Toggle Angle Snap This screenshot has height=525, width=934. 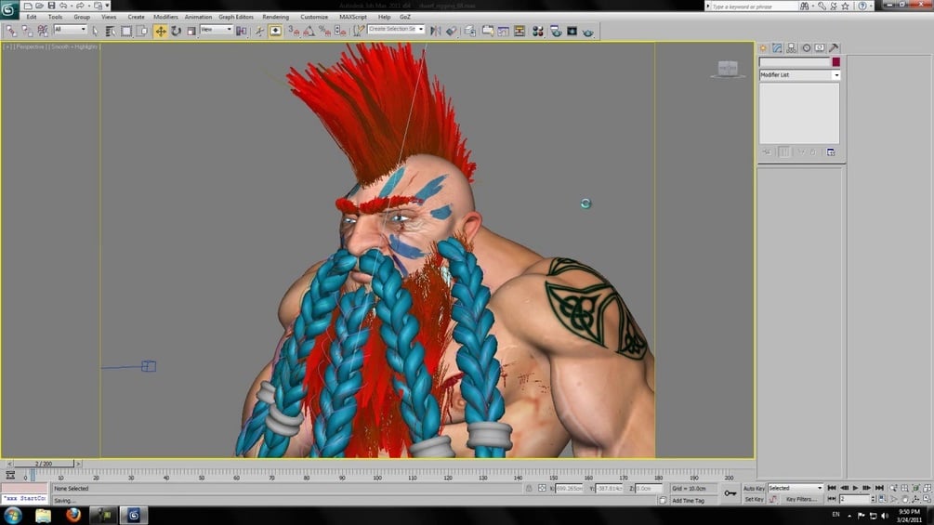coord(309,31)
